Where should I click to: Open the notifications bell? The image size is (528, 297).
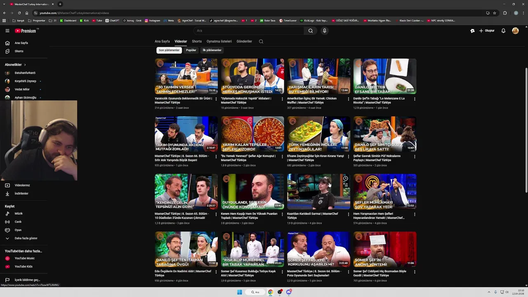point(503,31)
